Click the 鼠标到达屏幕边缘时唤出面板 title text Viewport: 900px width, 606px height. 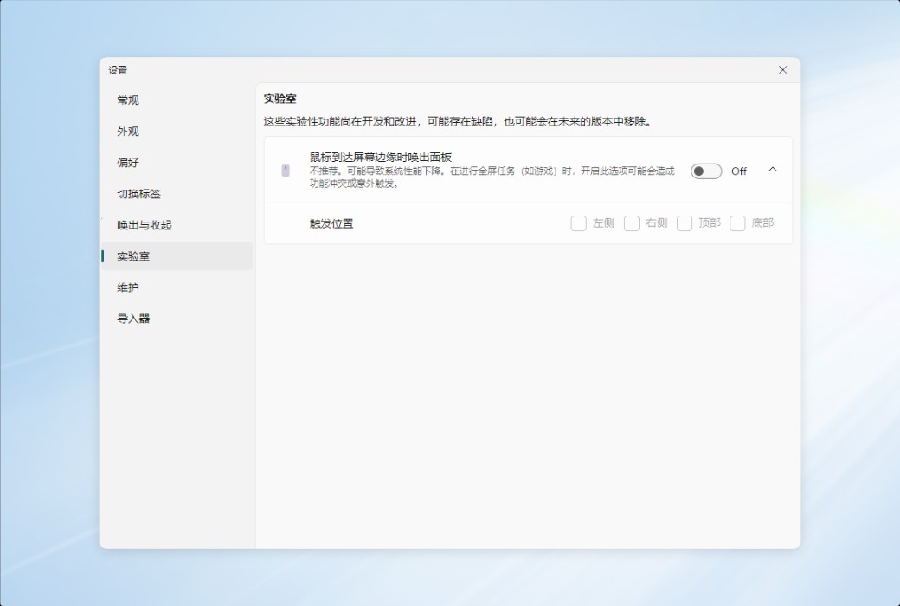(x=381, y=157)
